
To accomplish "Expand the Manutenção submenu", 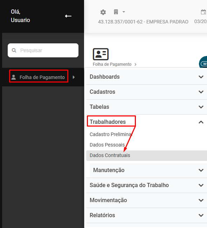I will (x=149, y=170).
